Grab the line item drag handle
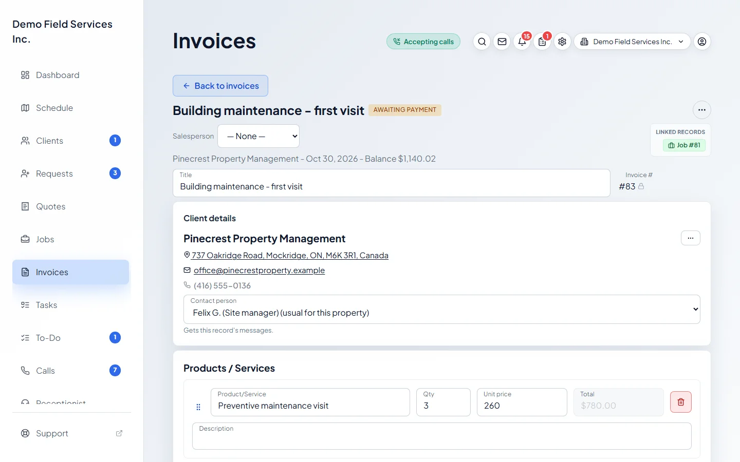Viewport: 740px width, 462px height. tap(198, 407)
